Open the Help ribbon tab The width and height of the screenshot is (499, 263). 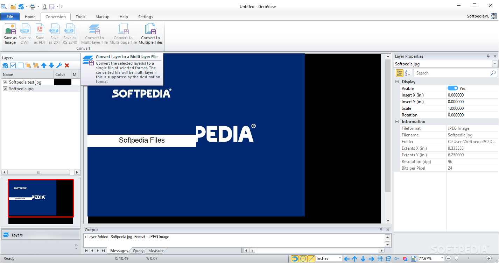(124, 16)
